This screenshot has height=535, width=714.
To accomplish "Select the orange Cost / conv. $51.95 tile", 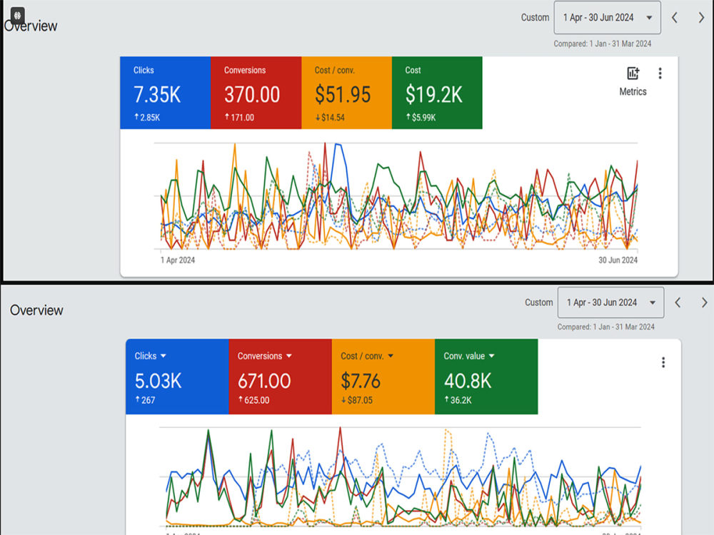I will click(346, 93).
